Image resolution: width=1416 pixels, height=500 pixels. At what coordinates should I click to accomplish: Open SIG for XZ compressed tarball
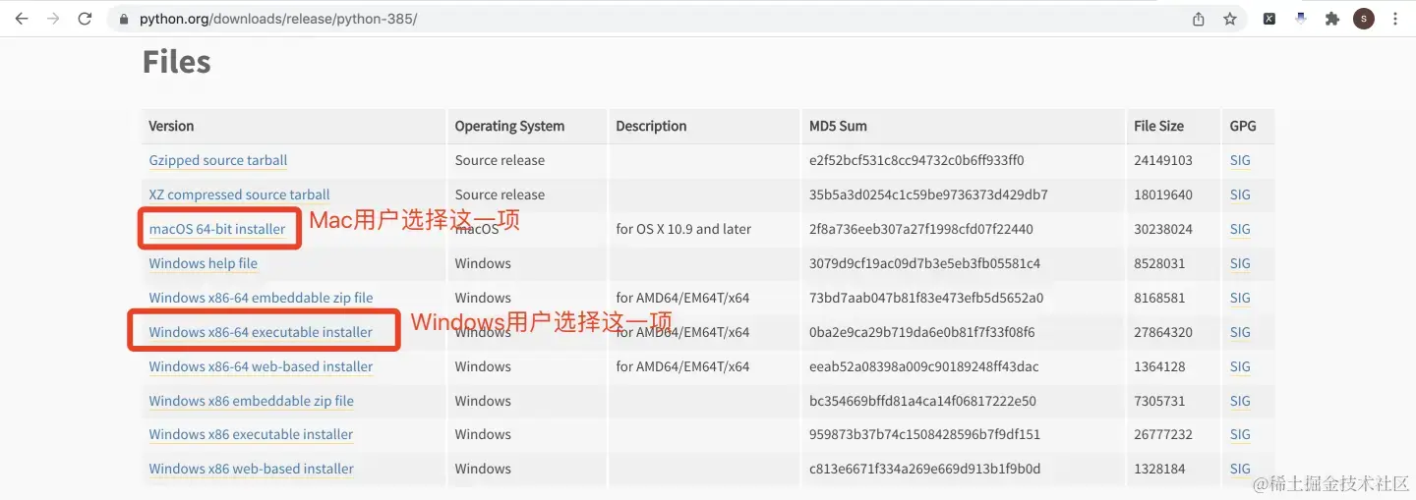point(1240,194)
